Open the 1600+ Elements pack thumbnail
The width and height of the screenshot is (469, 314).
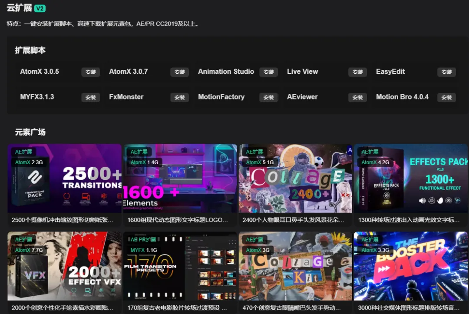tap(180, 178)
